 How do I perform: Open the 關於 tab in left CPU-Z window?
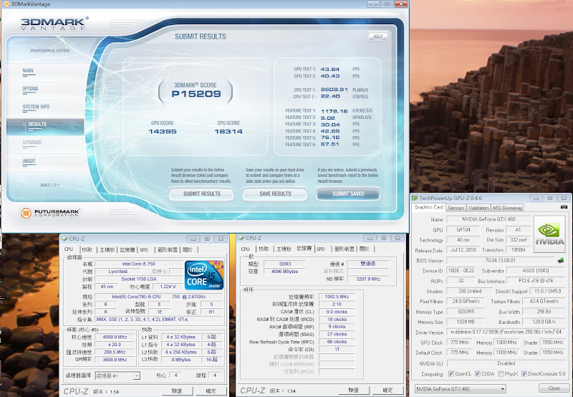coord(188,249)
